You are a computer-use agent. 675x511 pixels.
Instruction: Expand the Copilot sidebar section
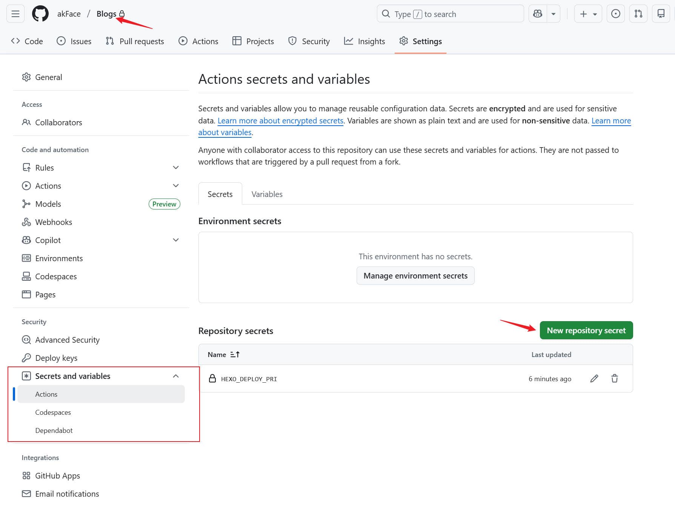click(x=175, y=240)
